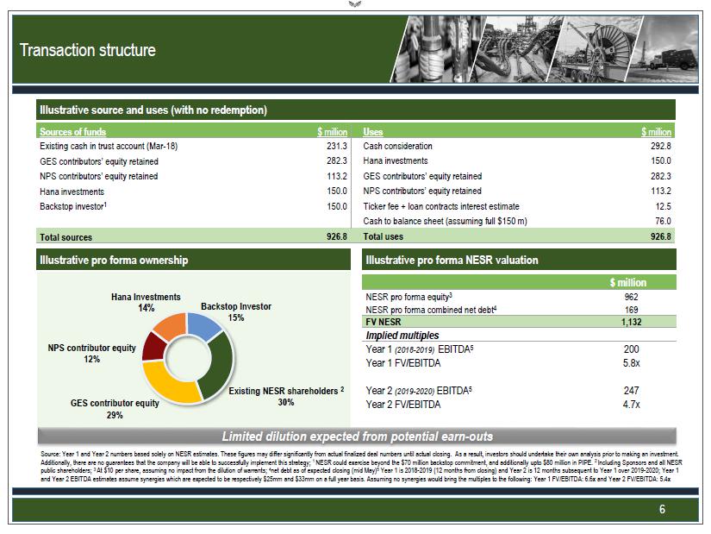Viewport: 711px width, 534px height.
Task: Click the Total sources value 926.8
Action: (x=336, y=236)
